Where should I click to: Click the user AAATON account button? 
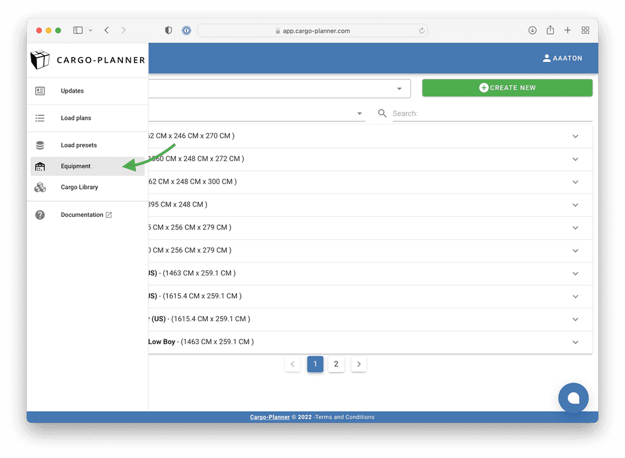click(x=562, y=59)
